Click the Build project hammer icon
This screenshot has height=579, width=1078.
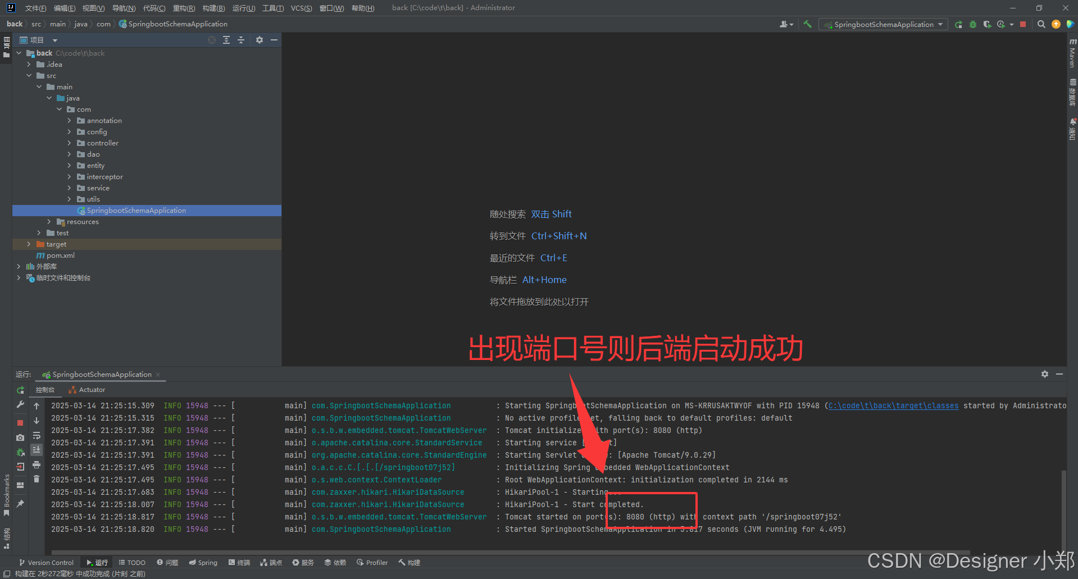(x=807, y=24)
